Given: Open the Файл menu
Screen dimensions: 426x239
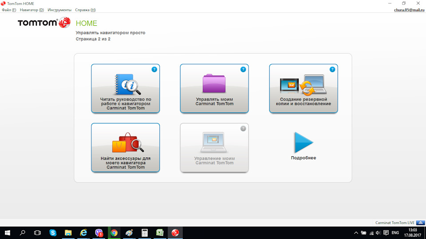Looking at the screenshot, I should click(x=9, y=10).
